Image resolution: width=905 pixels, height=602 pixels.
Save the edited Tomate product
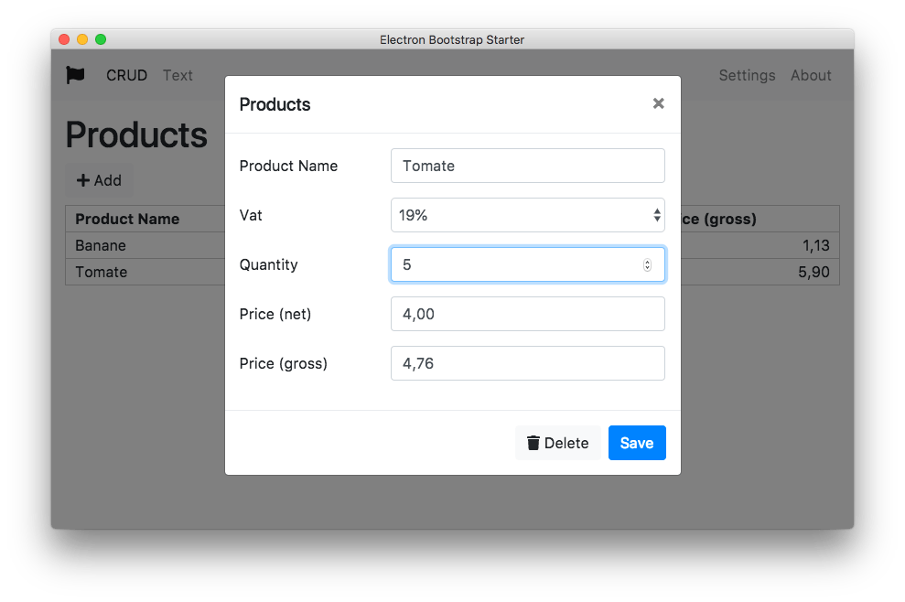coord(637,443)
